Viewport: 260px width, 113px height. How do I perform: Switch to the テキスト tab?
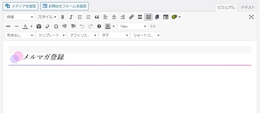[248, 7]
